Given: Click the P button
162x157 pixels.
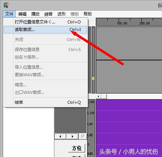Looking at the screenshot, I should point(83,137).
